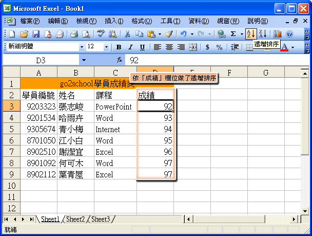The height and width of the screenshot is (236, 312).
Task: Open the Name Box dropdown arrow
Action: (84, 60)
